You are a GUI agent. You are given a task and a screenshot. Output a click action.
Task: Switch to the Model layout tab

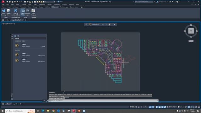[x=8, y=104]
